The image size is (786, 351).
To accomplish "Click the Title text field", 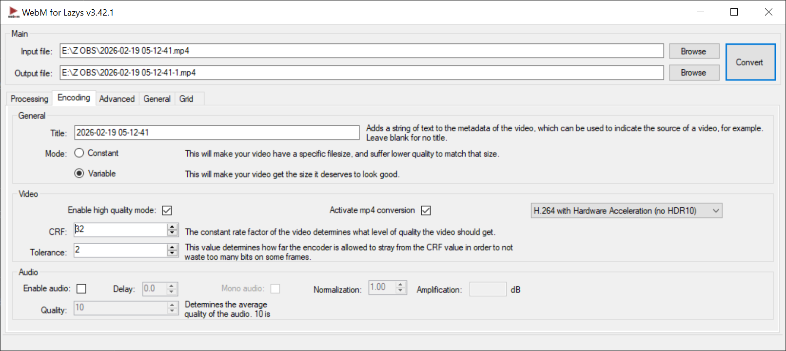I will (217, 133).
